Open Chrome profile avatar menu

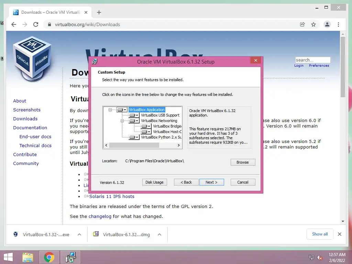click(327, 24)
